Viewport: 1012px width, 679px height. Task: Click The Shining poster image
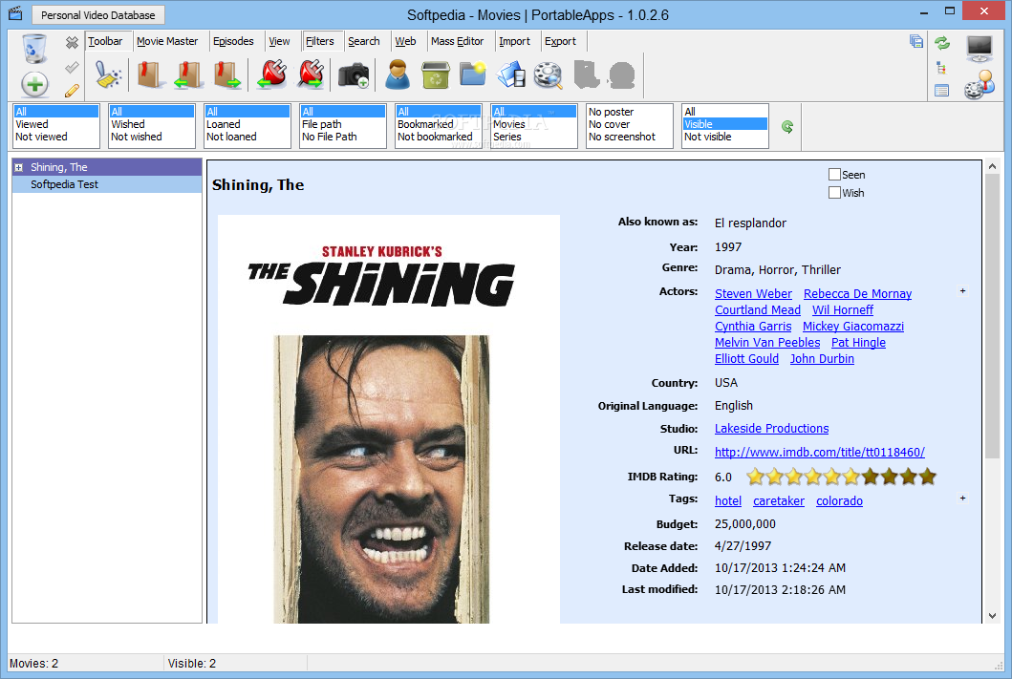click(x=389, y=419)
